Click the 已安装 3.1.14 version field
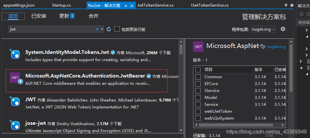Viewport: 310px width, 138px height. pos(230,136)
